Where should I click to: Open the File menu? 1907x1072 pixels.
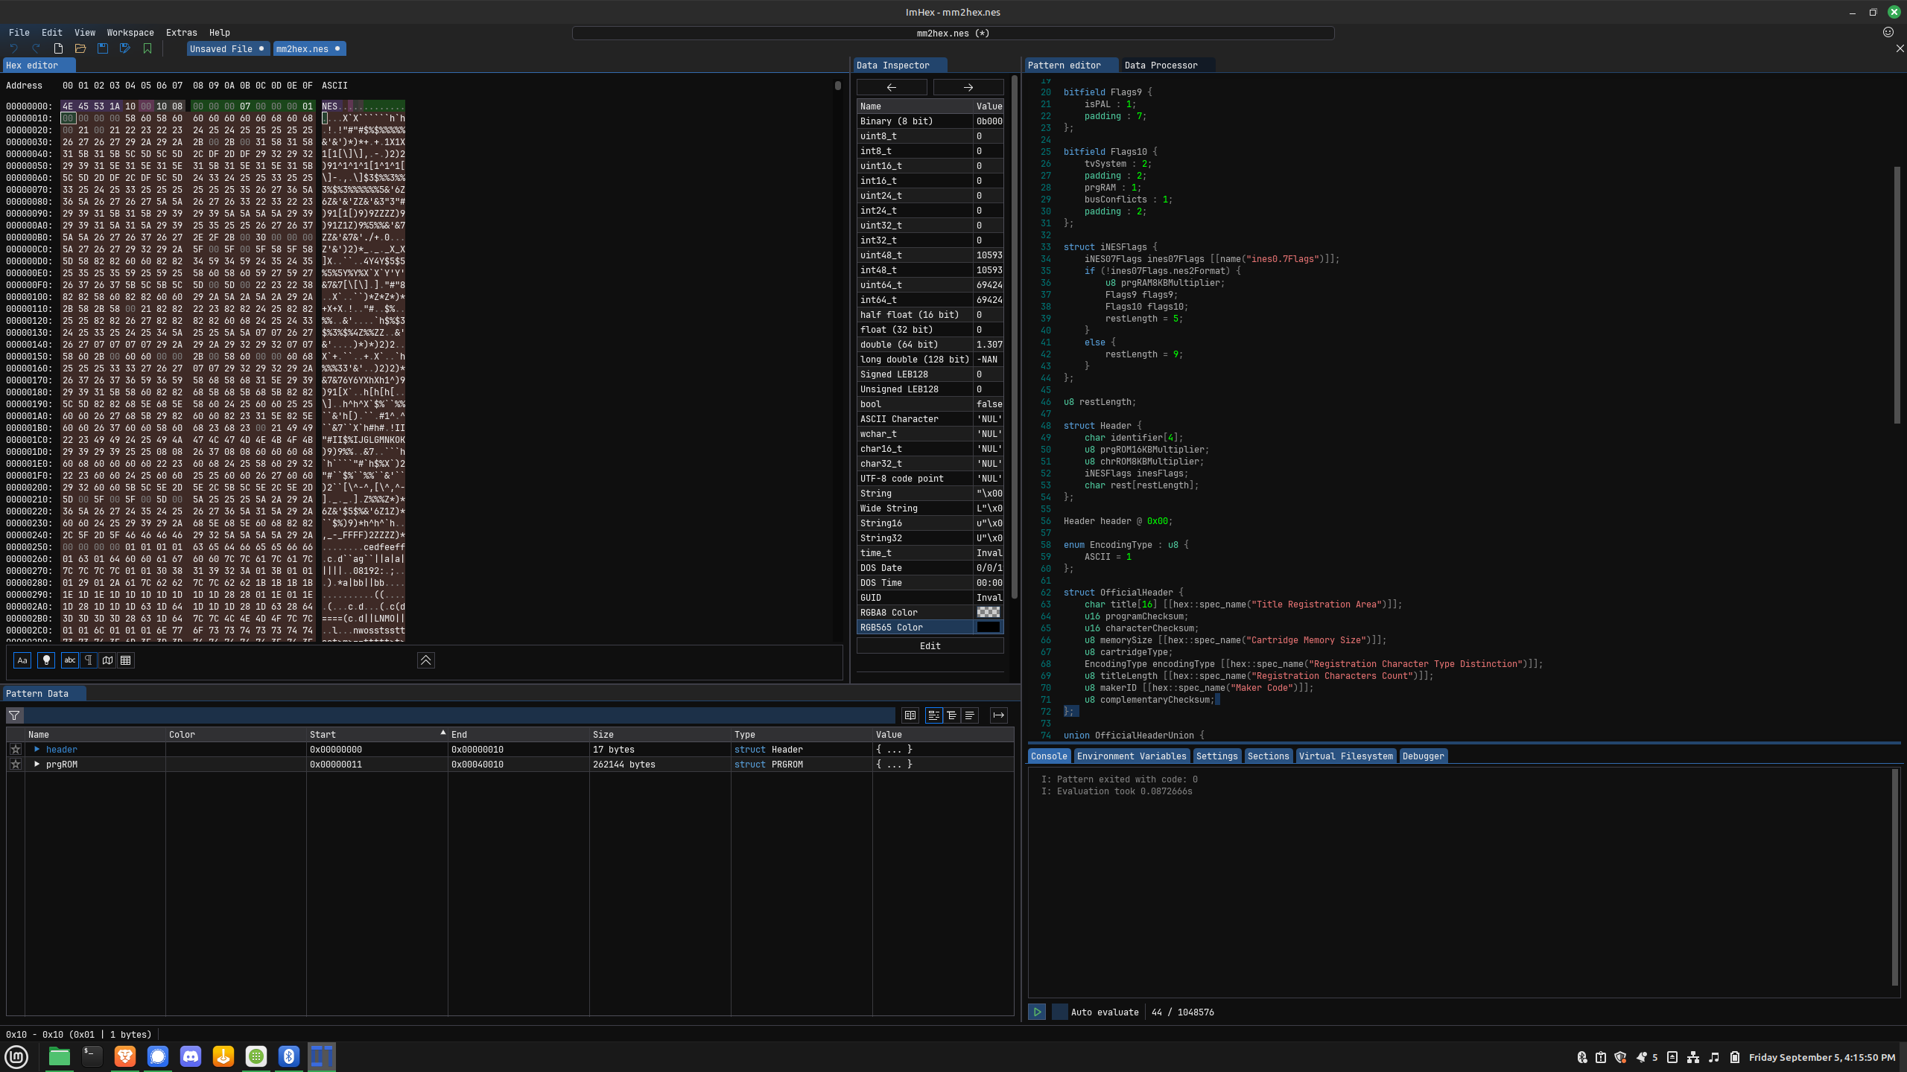(x=19, y=33)
